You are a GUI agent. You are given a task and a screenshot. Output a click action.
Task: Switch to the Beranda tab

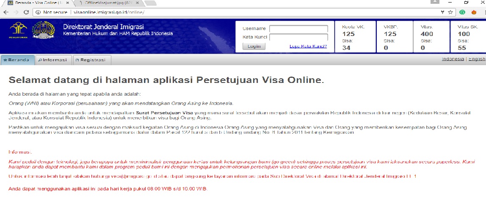point(18,60)
